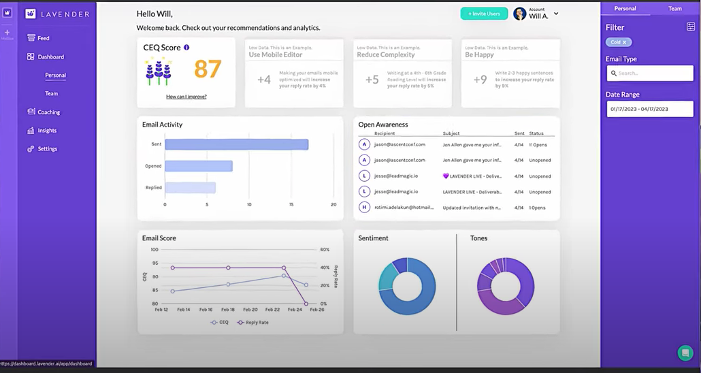This screenshot has height=373, width=701.
Task: Click the Email Type search field
Action: click(649, 74)
